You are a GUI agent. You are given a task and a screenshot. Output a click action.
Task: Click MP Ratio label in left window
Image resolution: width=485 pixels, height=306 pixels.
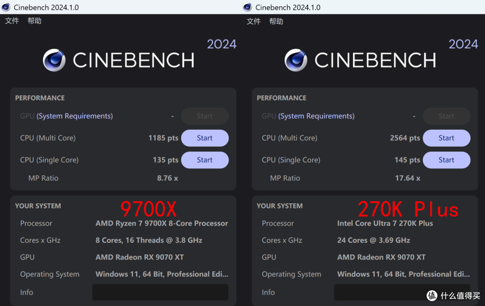[x=43, y=178]
